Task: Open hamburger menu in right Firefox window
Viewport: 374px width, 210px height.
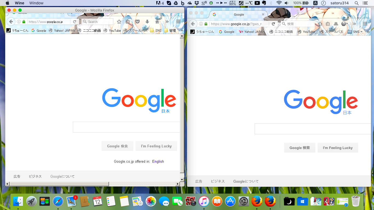Action: 365,24
